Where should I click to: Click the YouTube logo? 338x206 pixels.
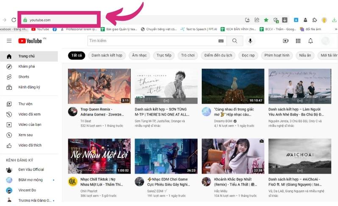30,41
